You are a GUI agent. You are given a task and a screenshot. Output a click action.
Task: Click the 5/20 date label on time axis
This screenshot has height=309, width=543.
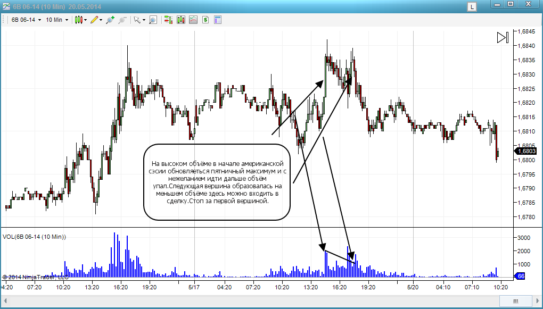413,287
